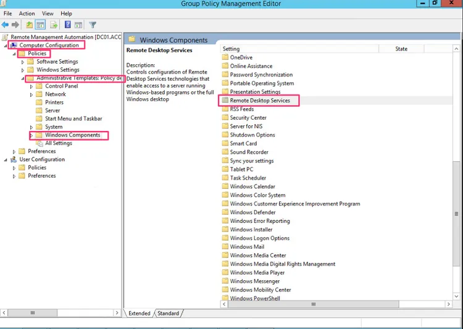
Task: Click the Forward arrow toolbar icon
Action: tap(15, 25)
